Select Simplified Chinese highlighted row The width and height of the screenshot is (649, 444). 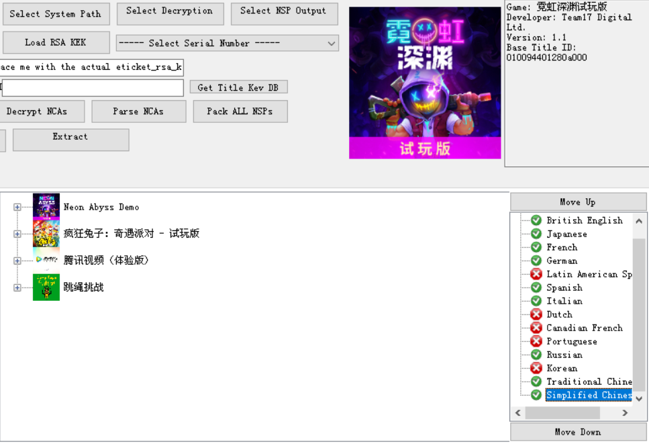(589, 395)
